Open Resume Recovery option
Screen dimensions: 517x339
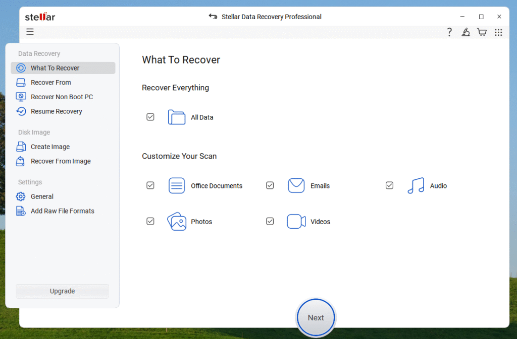tap(56, 111)
